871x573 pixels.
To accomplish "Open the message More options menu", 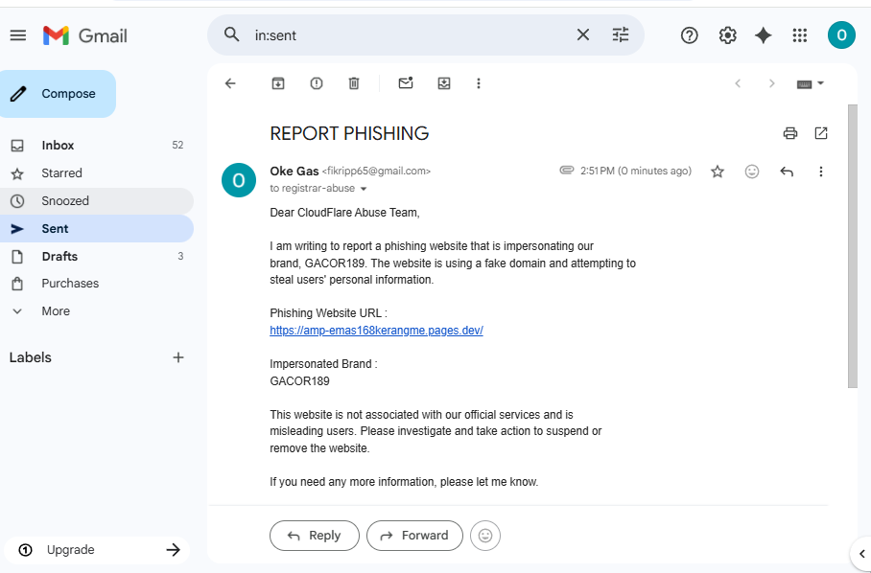I will (820, 172).
